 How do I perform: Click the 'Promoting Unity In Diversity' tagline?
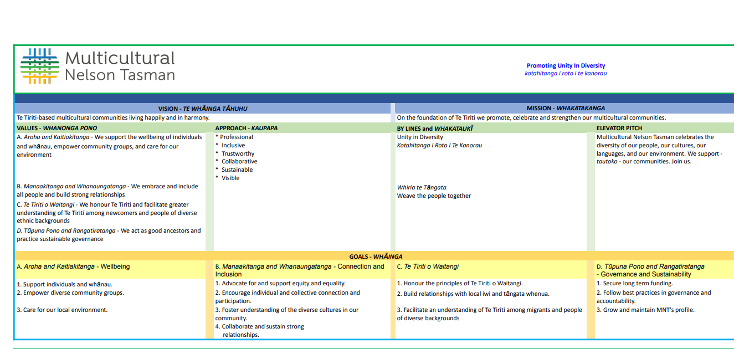pos(566,65)
